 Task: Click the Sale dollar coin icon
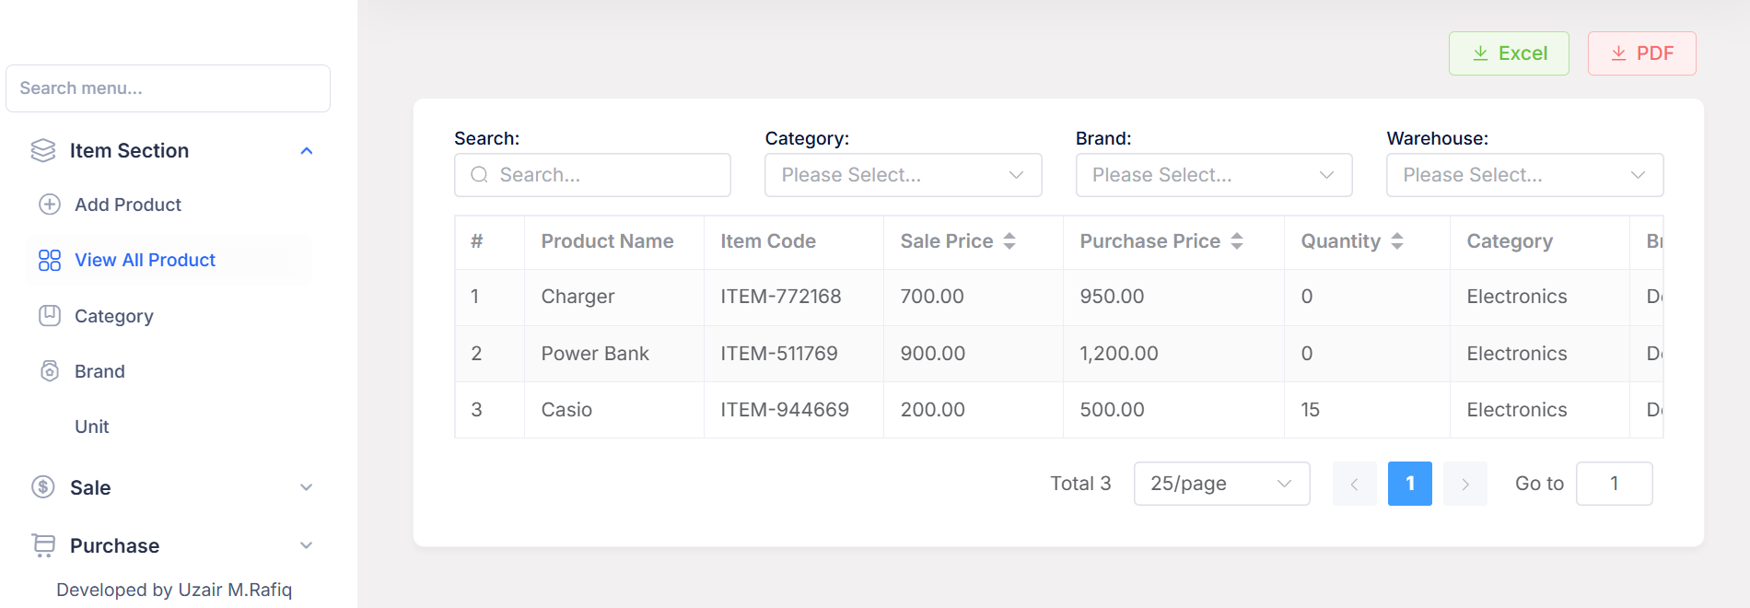(x=43, y=486)
